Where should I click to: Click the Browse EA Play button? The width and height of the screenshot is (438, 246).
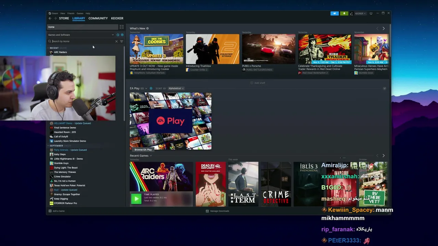coord(143,150)
